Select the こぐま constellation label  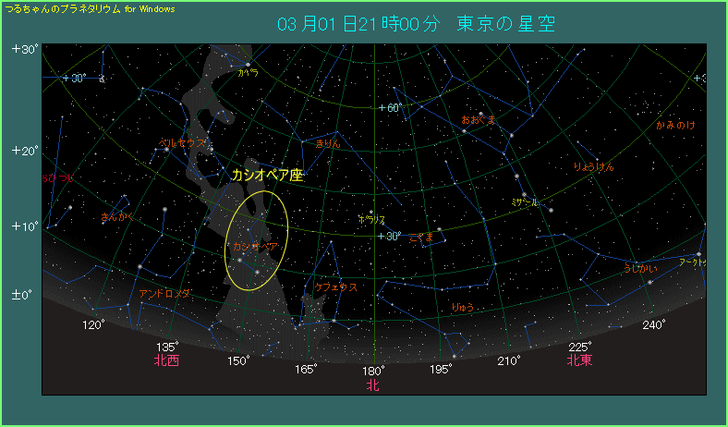[x=421, y=238]
